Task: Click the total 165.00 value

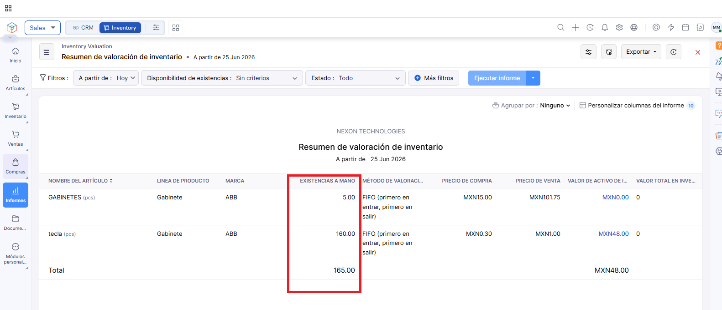Action: point(344,270)
